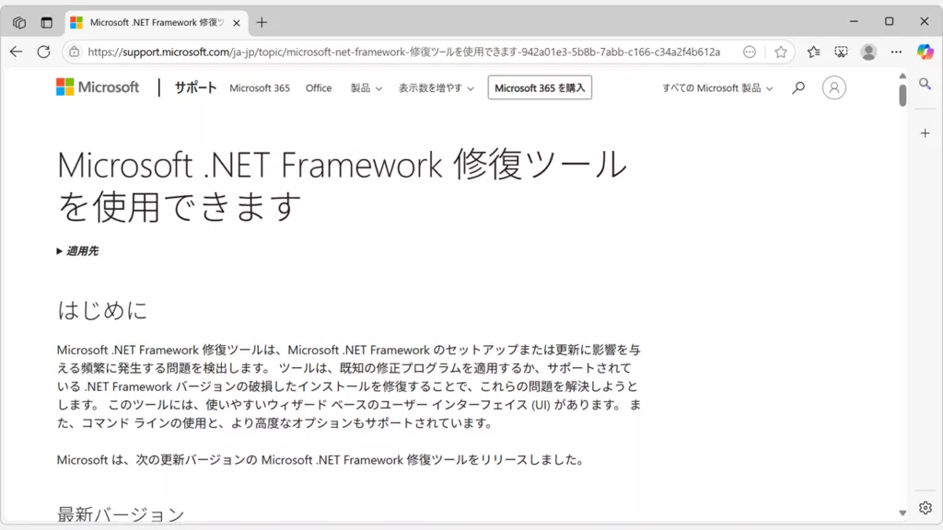Open the browser profile avatar
The height and width of the screenshot is (530, 943).
point(868,52)
